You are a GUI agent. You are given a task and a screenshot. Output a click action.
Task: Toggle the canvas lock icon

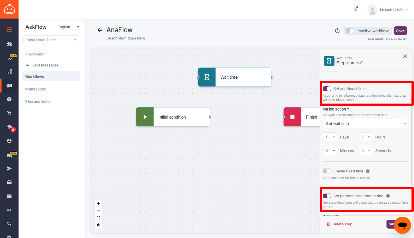(x=98, y=225)
